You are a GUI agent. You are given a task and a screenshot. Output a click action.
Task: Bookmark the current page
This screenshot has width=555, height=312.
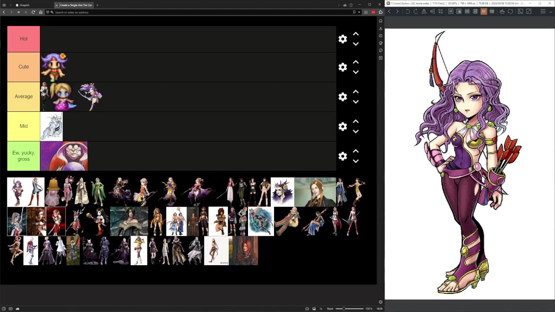(x=354, y=12)
